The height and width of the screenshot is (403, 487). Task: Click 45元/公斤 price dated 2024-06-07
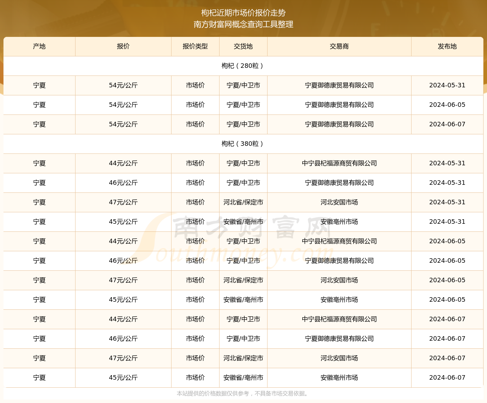[123, 378]
